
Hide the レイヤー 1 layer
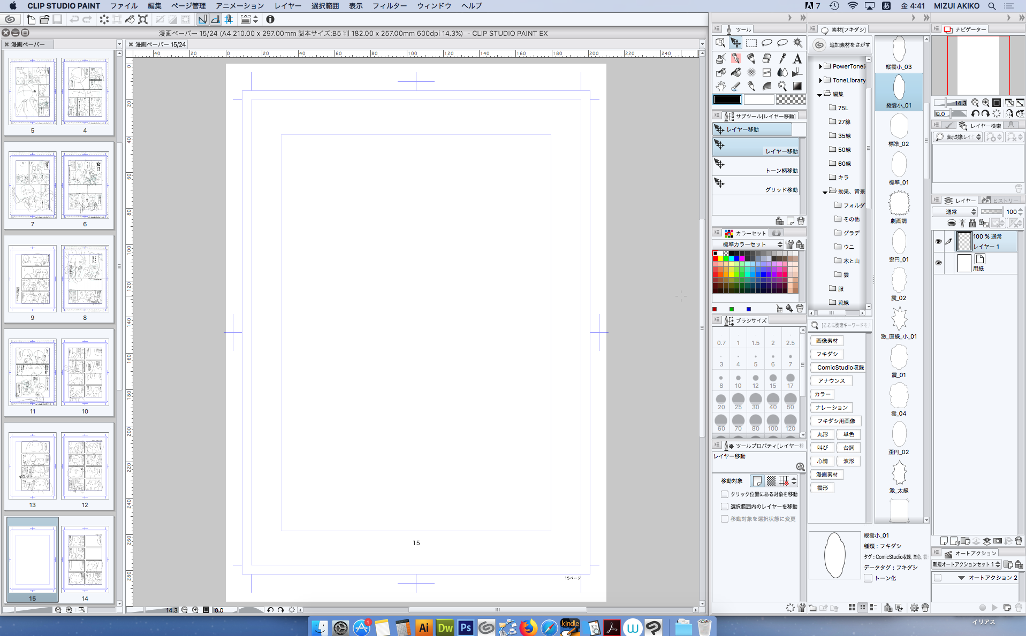pos(938,242)
